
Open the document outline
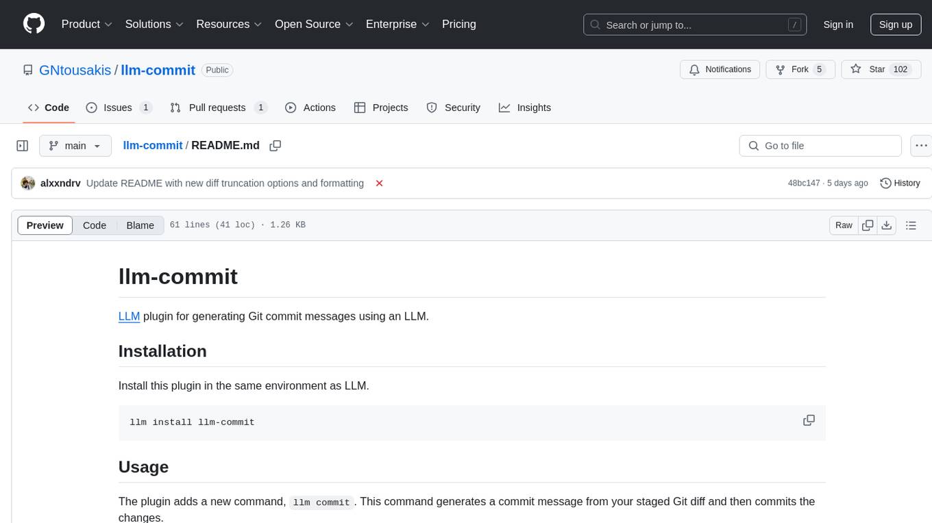911,225
